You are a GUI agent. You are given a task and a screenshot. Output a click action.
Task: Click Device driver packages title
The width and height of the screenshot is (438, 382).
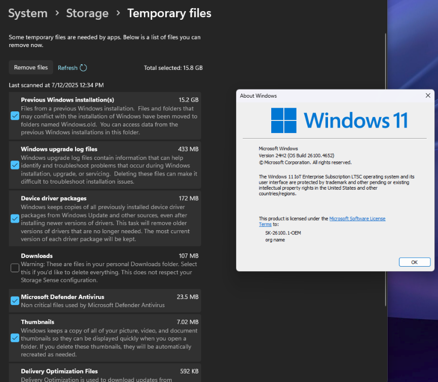(54, 198)
